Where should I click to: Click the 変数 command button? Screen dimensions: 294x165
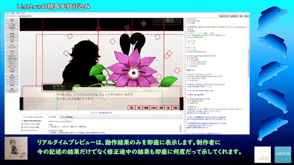click(12, 89)
